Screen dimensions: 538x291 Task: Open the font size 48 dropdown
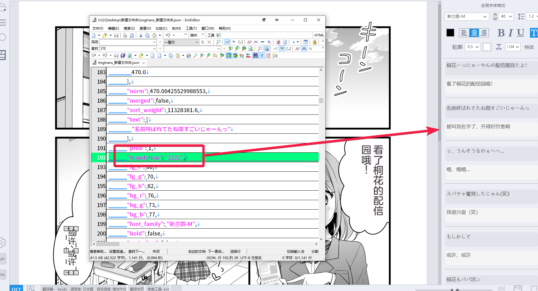pos(506,16)
